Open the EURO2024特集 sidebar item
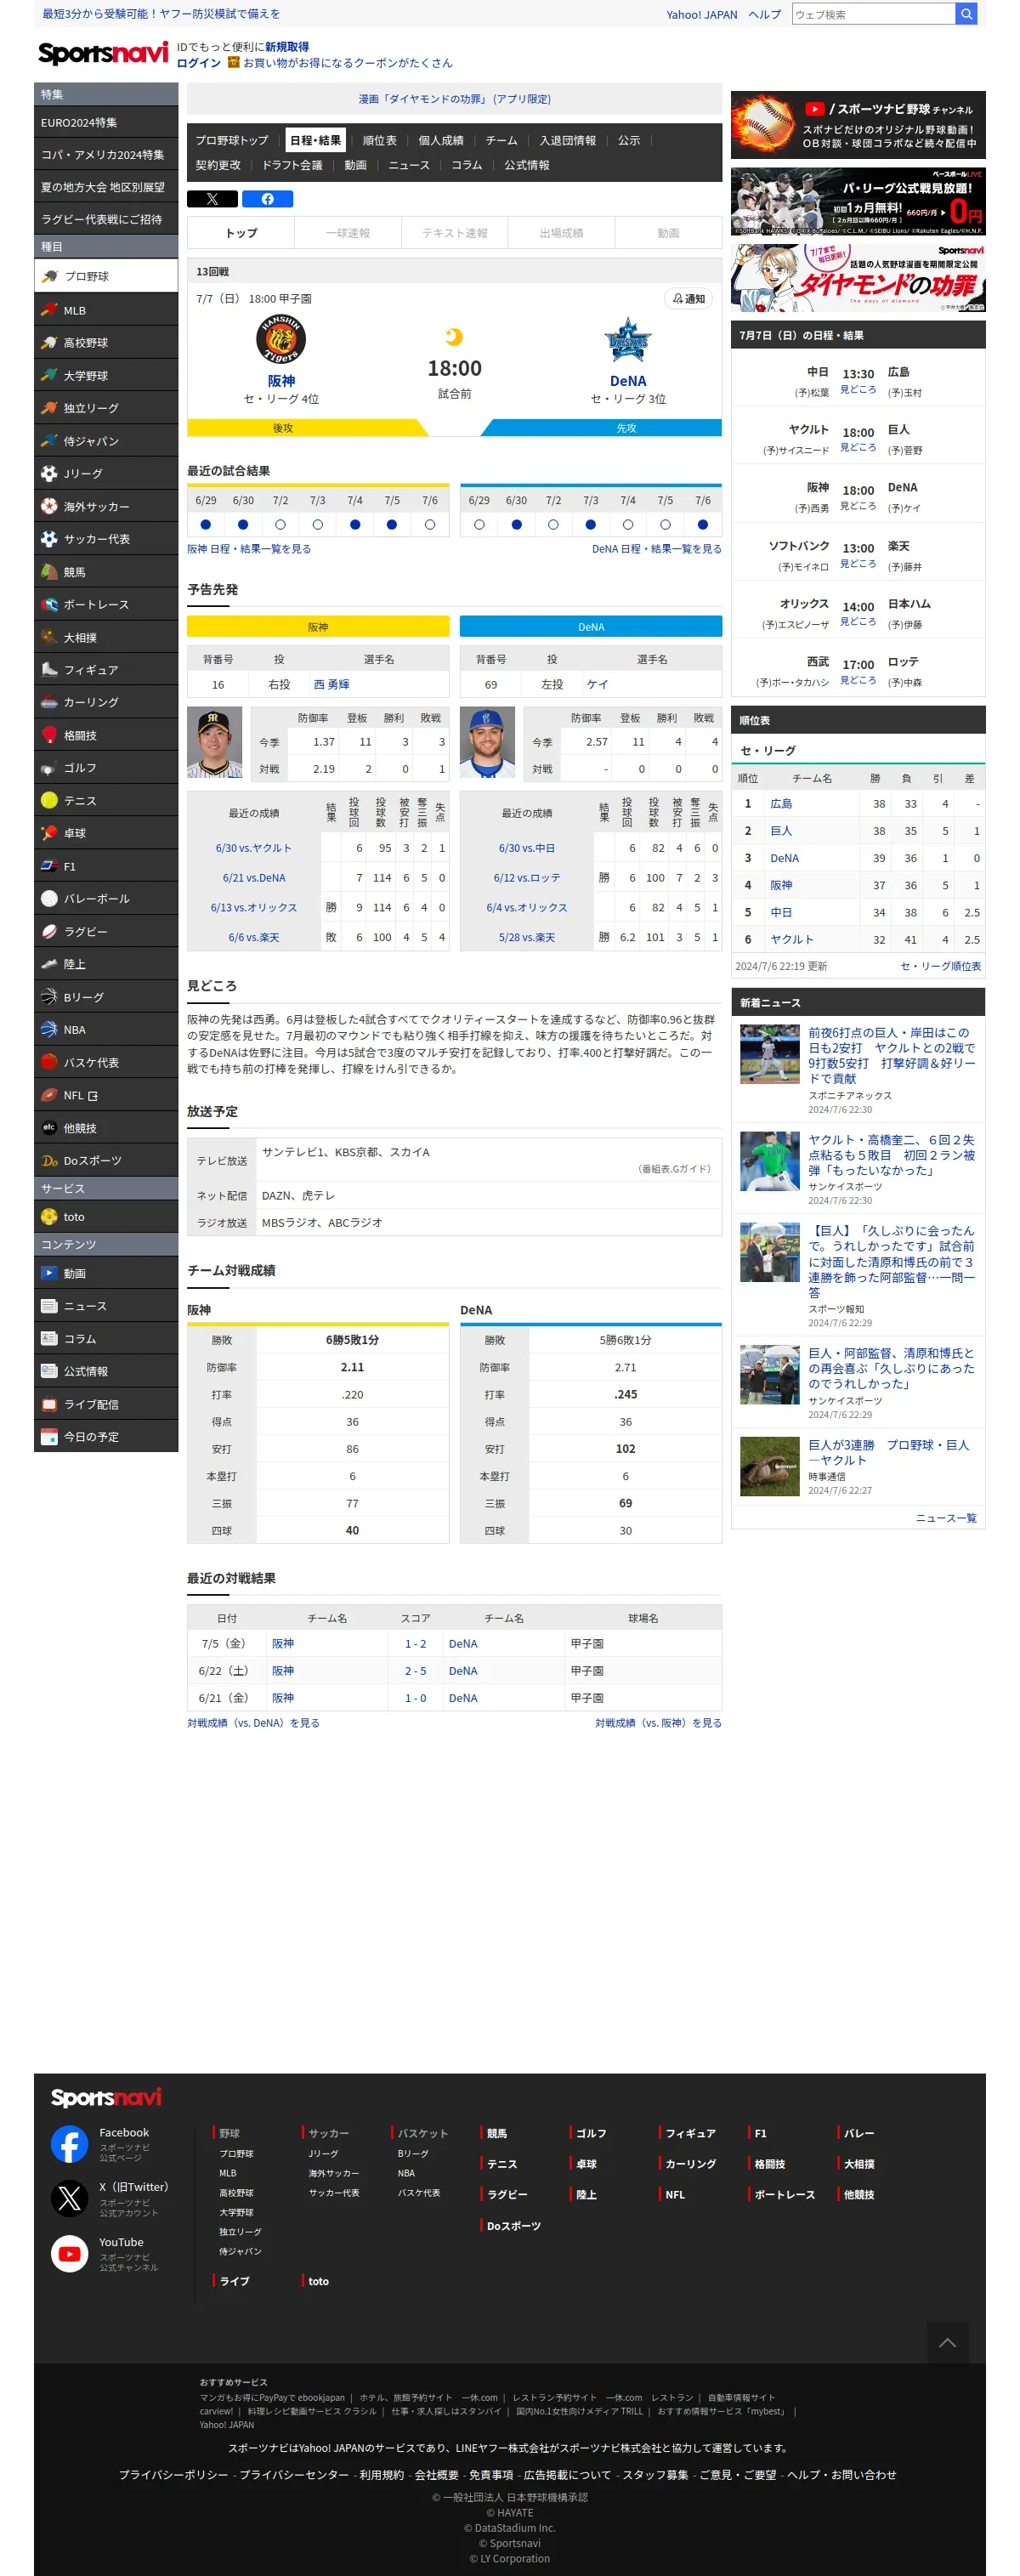Screen dimensions: 1020x2576 [x=106, y=123]
